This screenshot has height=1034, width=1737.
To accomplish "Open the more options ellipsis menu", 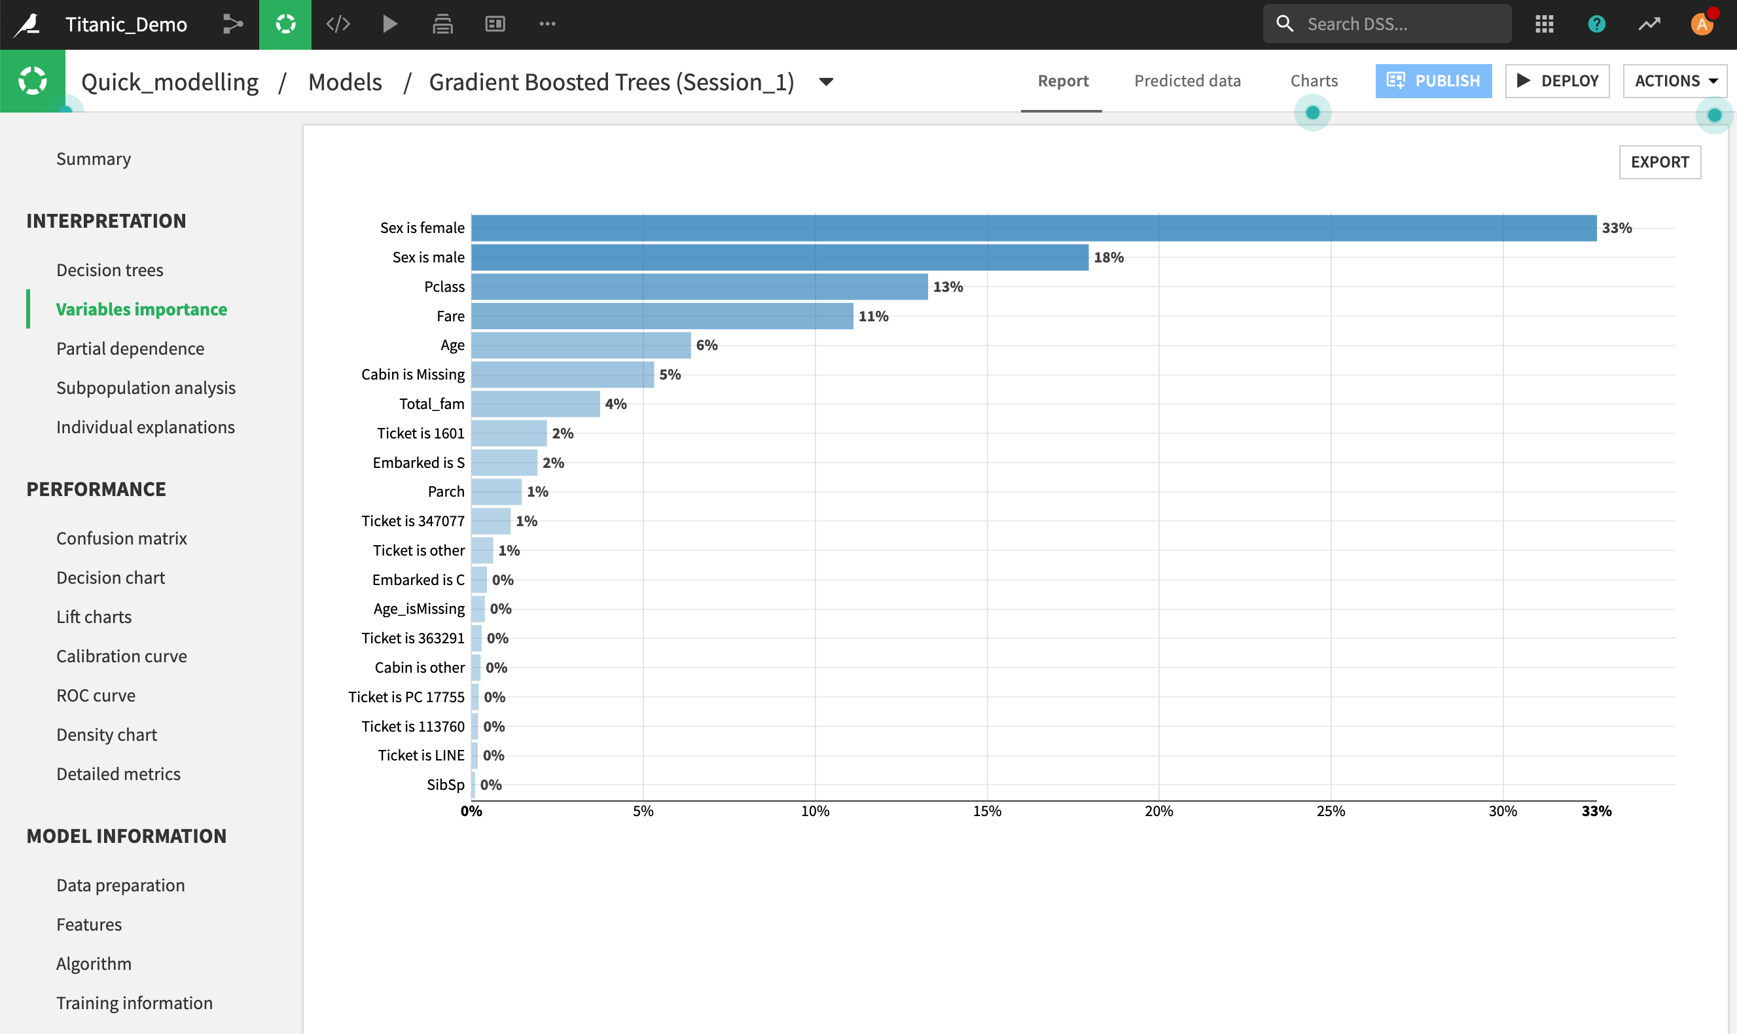I will tap(547, 24).
